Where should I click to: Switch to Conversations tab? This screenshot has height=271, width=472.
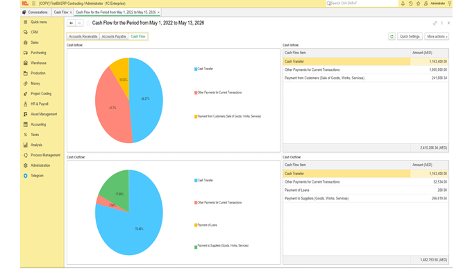click(x=35, y=13)
